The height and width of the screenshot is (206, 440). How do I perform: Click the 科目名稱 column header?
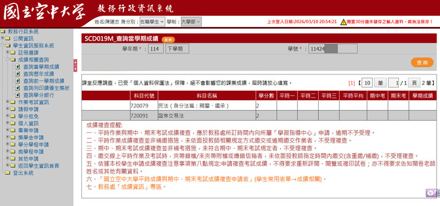tap(206, 96)
